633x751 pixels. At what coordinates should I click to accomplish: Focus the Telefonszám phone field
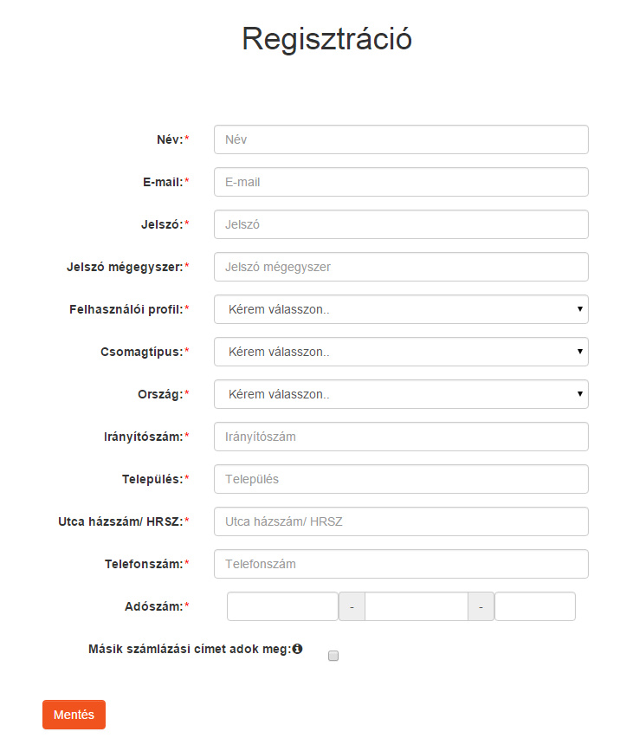click(401, 564)
